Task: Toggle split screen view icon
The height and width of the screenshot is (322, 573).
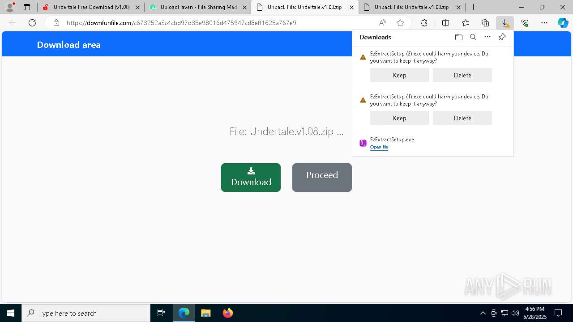Action: 445,23
